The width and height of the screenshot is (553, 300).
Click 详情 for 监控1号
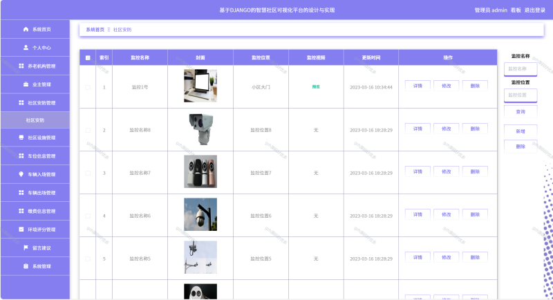(418, 86)
